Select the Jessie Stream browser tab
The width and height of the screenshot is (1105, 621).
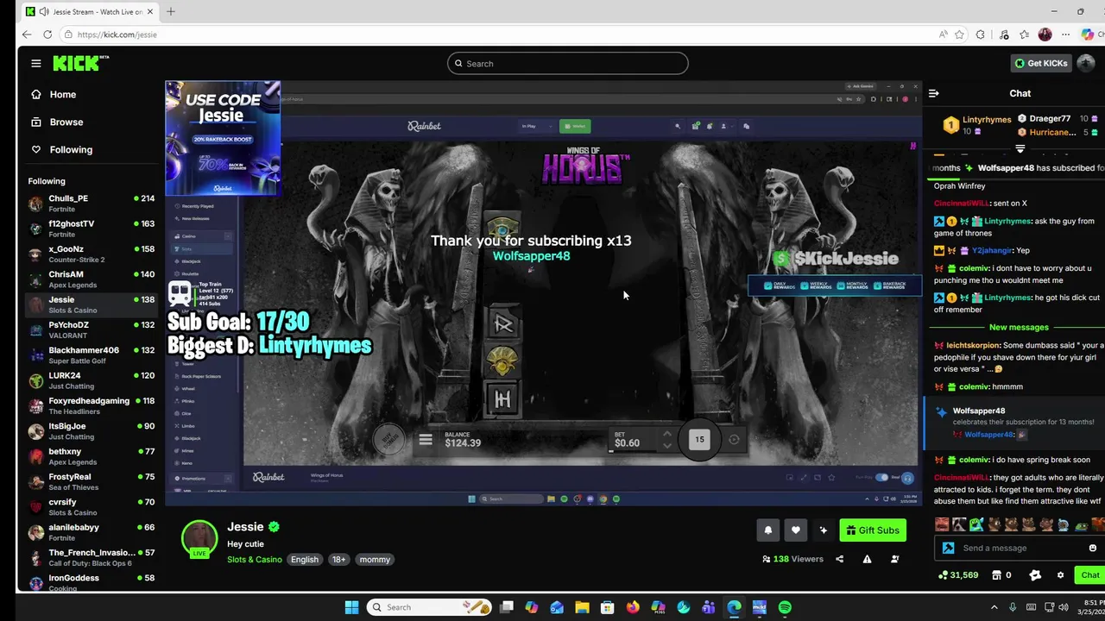(x=91, y=12)
